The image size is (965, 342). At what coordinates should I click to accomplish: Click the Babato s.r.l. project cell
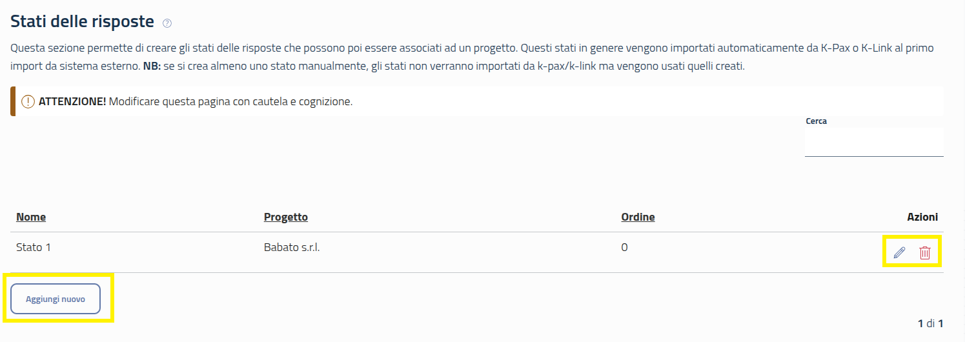click(292, 247)
